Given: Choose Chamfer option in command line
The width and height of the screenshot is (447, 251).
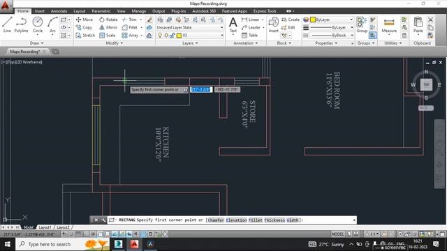Looking at the screenshot, I should [x=216, y=220].
